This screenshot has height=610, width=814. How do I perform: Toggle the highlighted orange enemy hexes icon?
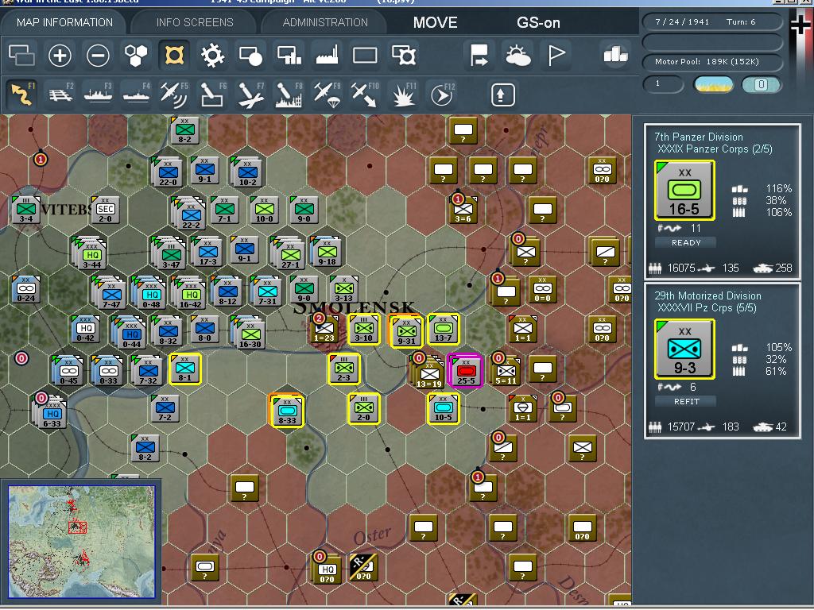click(174, 55)
